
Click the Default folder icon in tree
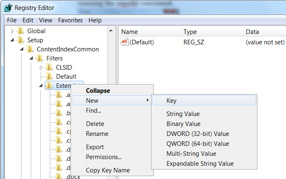tap(49, 77)
